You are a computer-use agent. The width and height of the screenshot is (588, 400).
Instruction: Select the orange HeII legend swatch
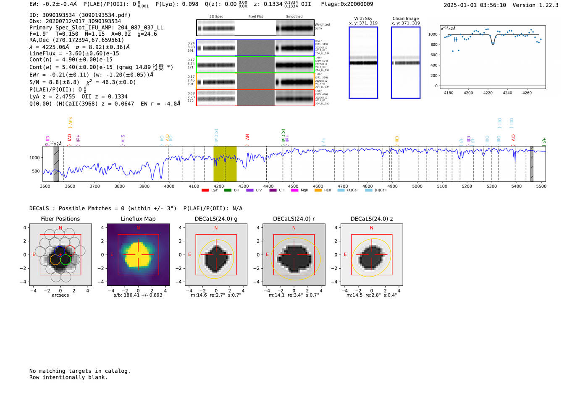tap(318, 190)
